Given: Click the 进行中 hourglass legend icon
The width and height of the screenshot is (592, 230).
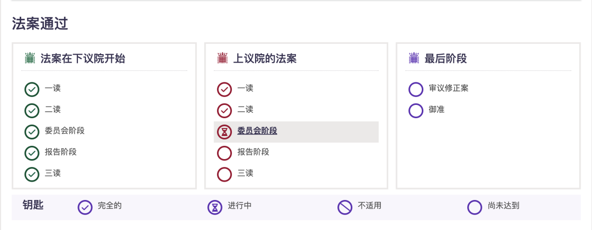Looking at the screenshot, I should (215, 207).
